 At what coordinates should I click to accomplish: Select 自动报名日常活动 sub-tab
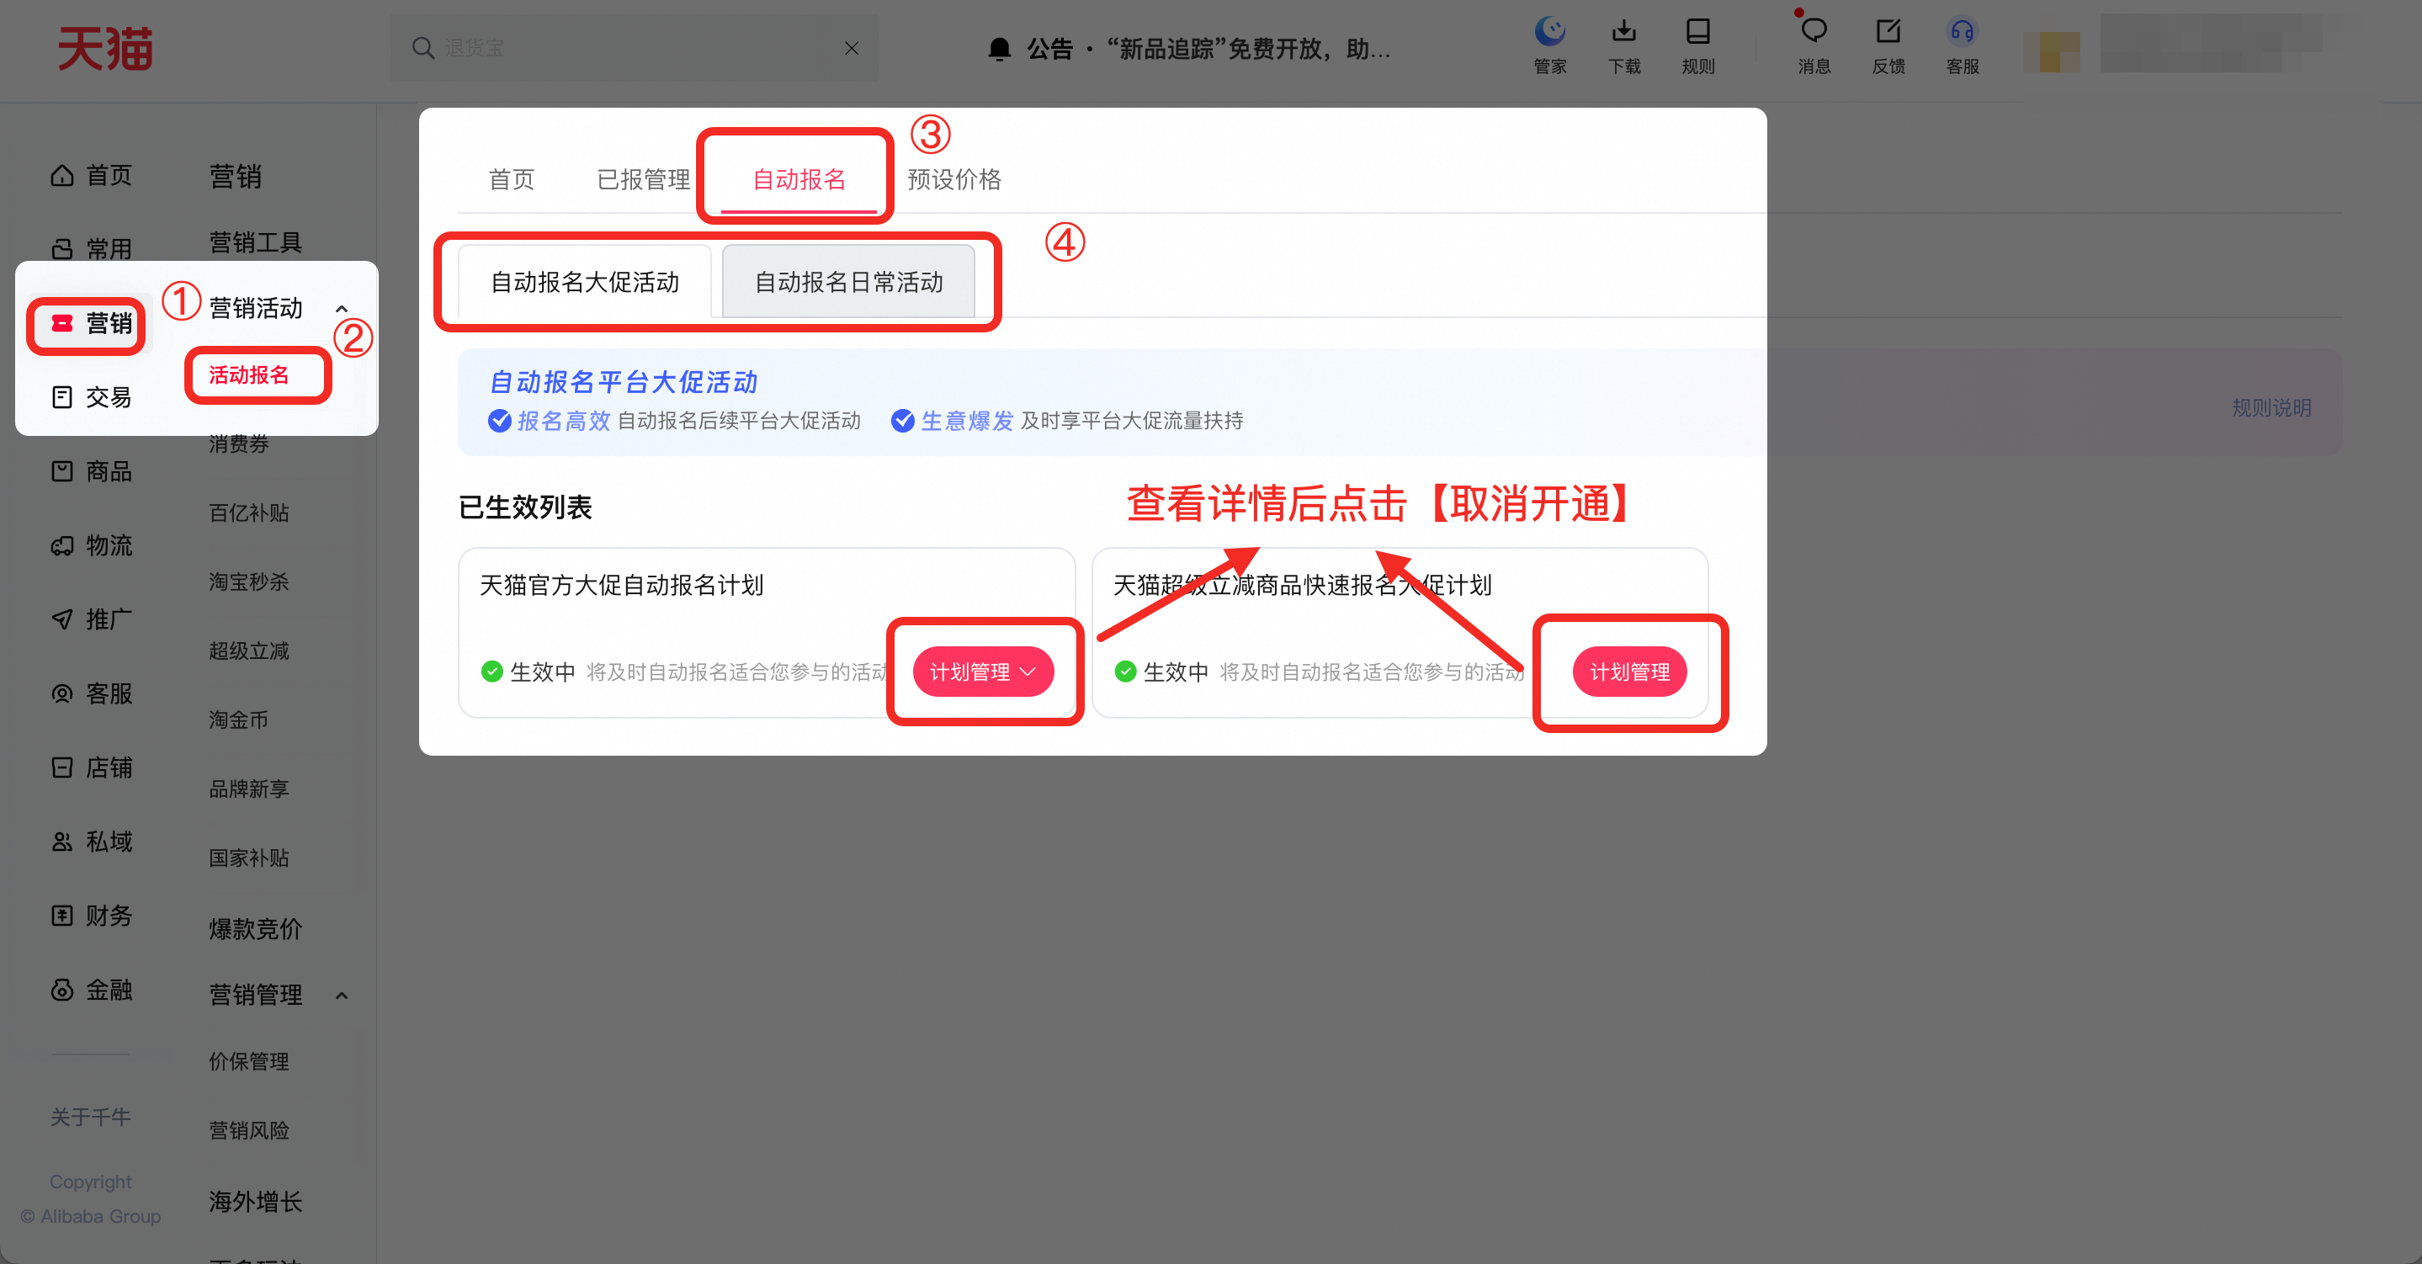[x=849, y=282]
